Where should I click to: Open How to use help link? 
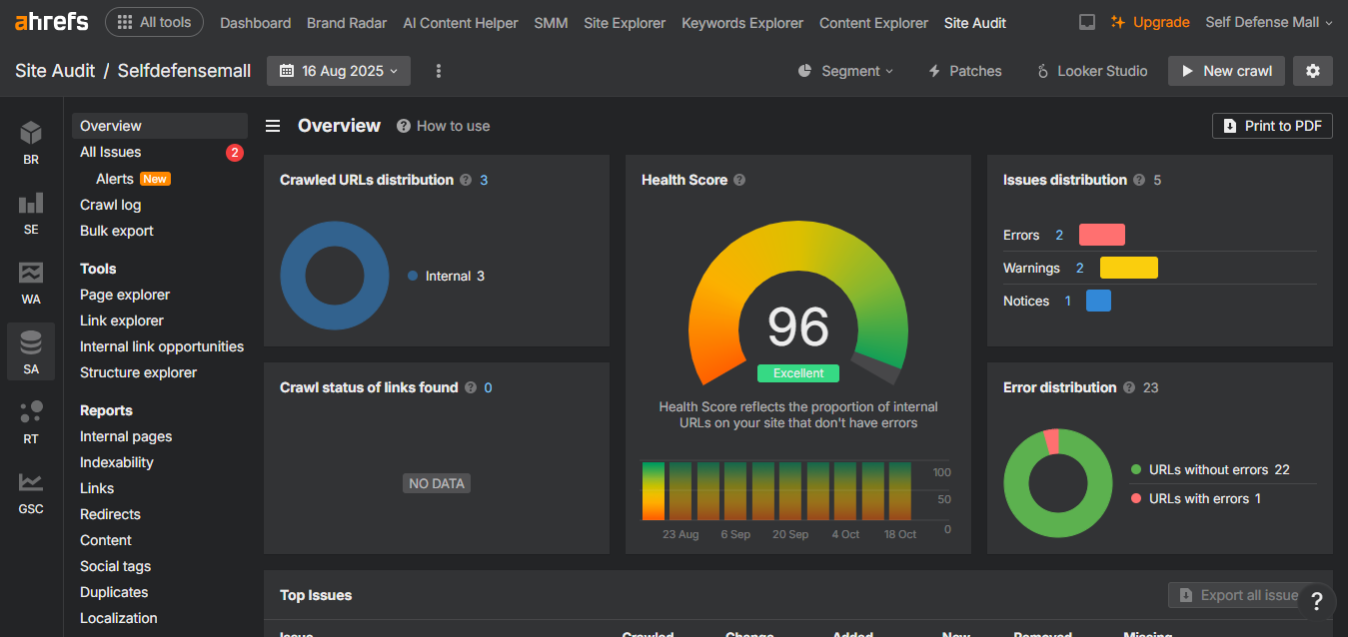pos(443,126)
